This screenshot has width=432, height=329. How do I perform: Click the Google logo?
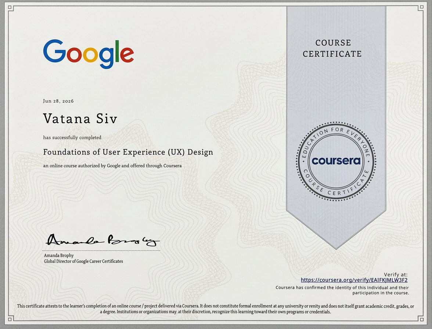coord(89,54)
